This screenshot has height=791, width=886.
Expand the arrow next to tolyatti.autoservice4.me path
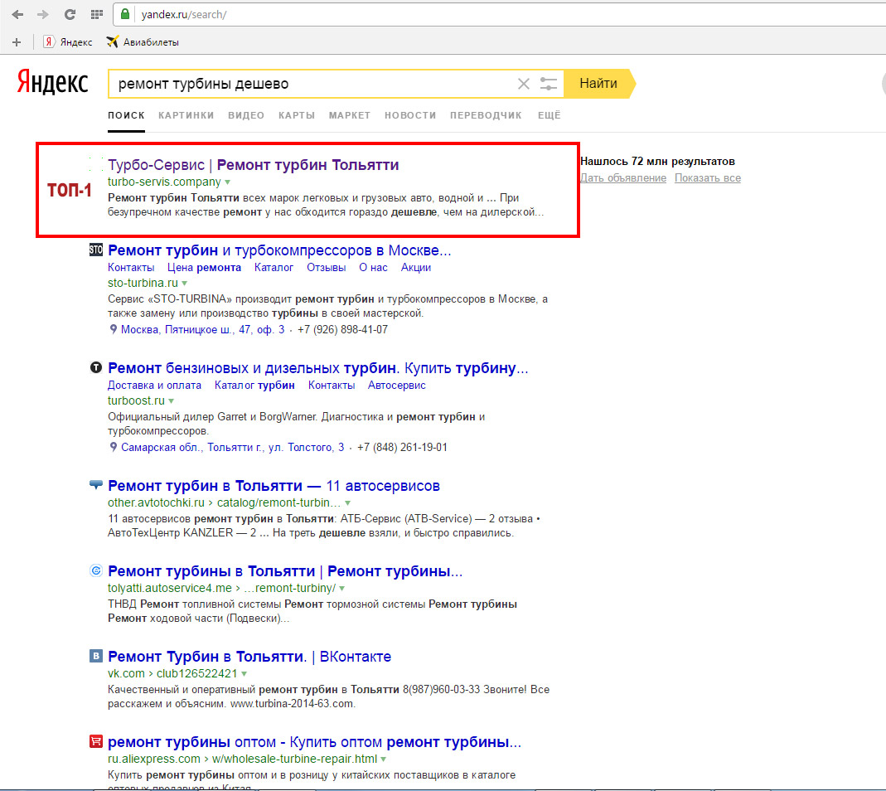(341, 589)
